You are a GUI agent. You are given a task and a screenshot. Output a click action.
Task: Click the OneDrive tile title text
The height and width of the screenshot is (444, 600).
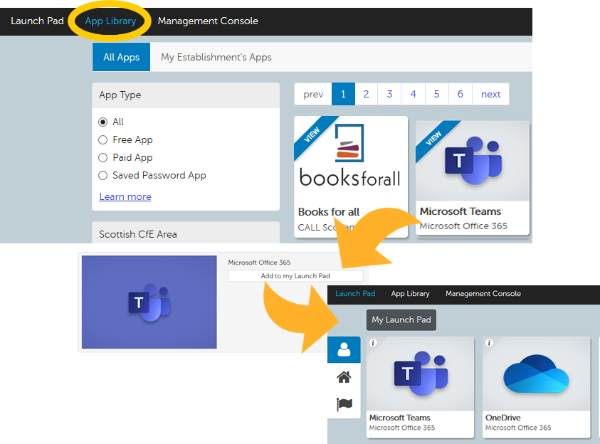click(502, 418)
